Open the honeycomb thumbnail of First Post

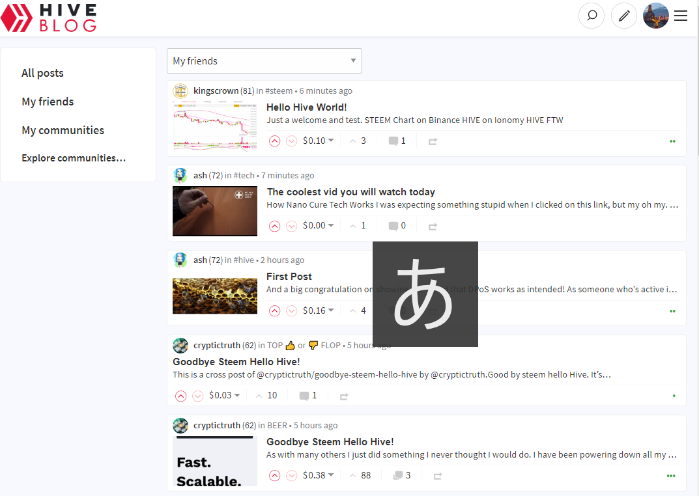(x=215, y=296)
